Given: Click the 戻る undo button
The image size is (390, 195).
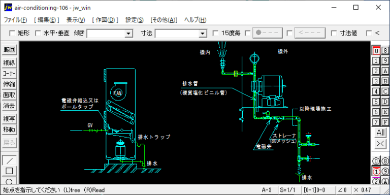Looking at the screenshot, I should [x=10, y=143].
